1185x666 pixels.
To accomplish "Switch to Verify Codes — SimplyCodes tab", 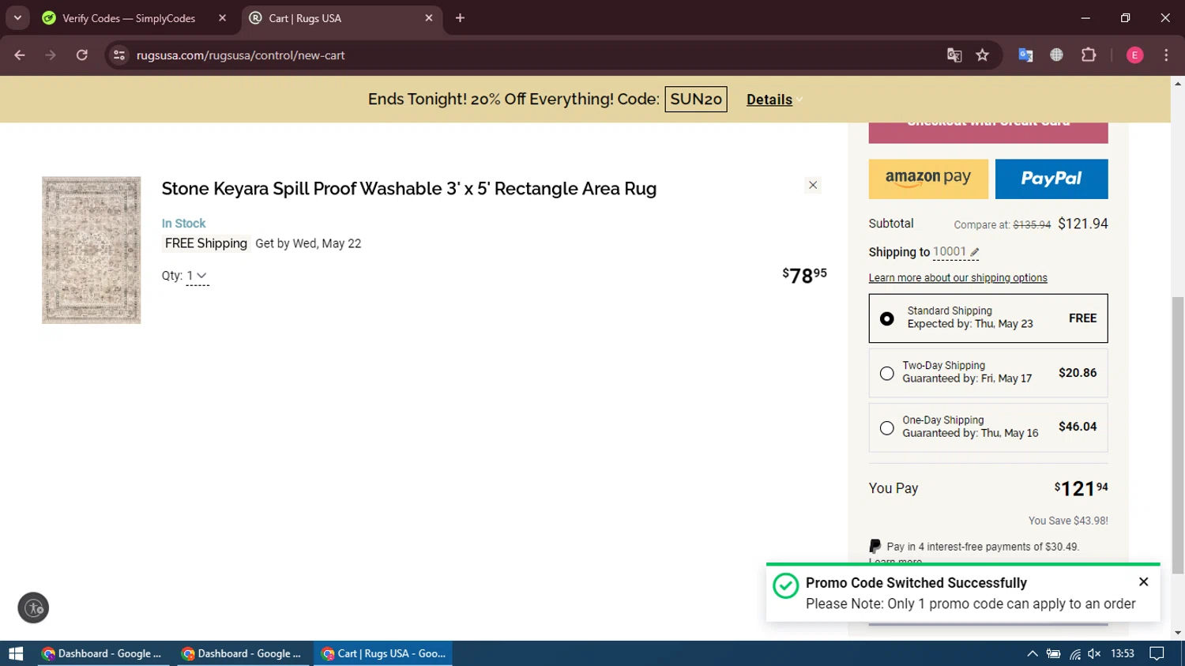I will click(x=129, y=18).
